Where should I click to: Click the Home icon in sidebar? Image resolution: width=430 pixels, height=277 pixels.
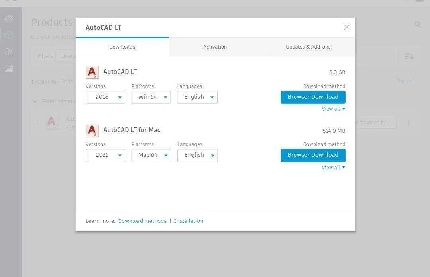point(9,18)
